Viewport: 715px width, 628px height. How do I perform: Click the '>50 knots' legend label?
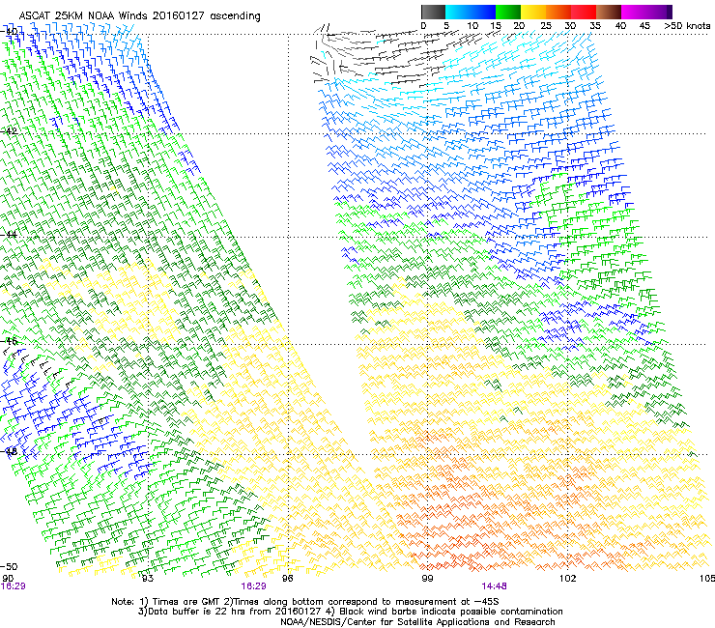tap(687, 26)
